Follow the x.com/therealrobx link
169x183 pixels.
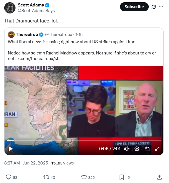tap(39, 59)
